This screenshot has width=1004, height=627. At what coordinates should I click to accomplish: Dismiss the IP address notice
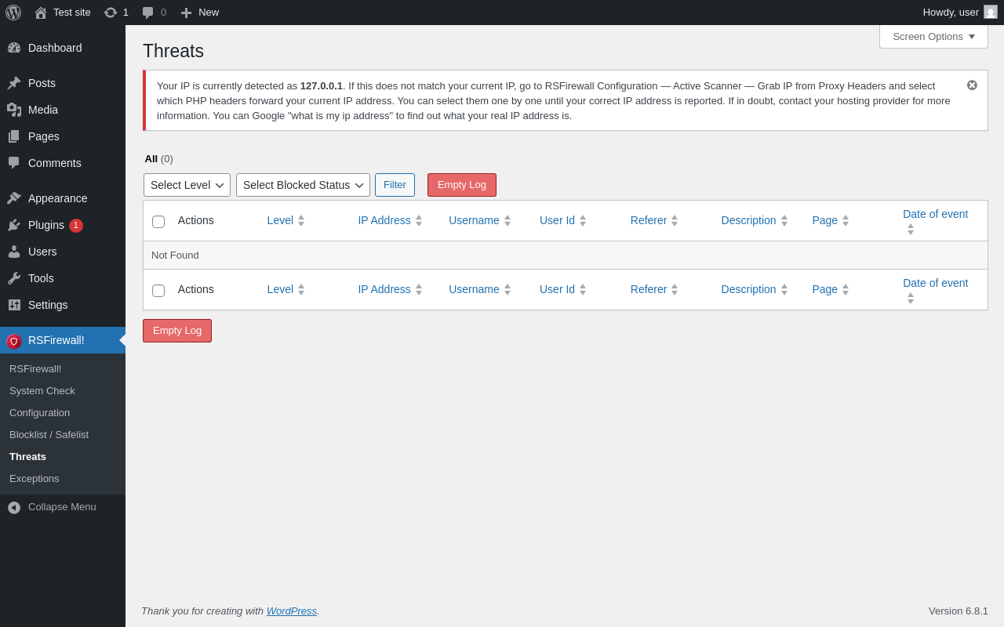click(972, 85)
